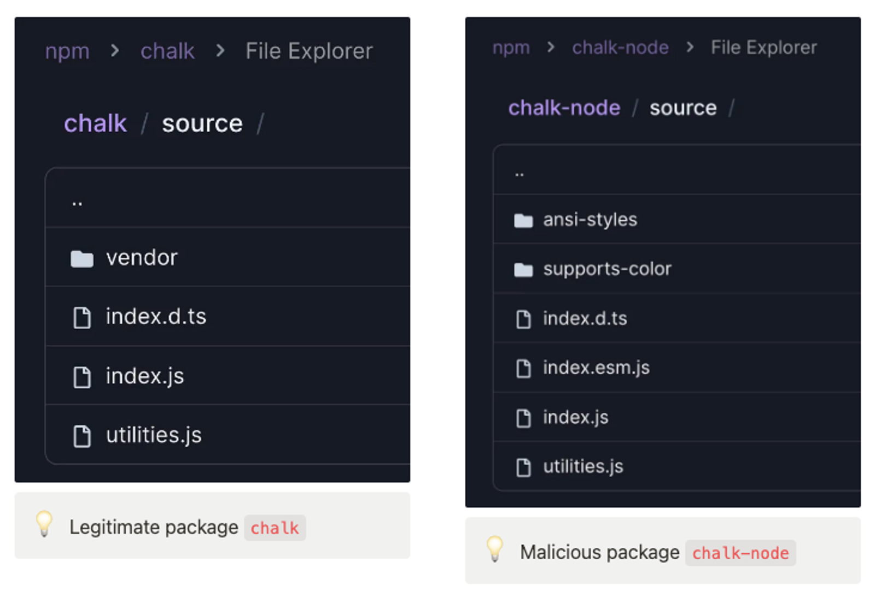Open the chalk path heading link

click(95, 123)
